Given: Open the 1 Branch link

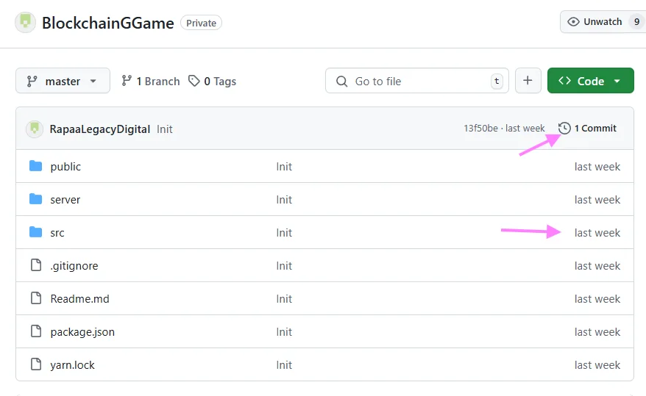Looking at the screenshot, I should (151, 81).
